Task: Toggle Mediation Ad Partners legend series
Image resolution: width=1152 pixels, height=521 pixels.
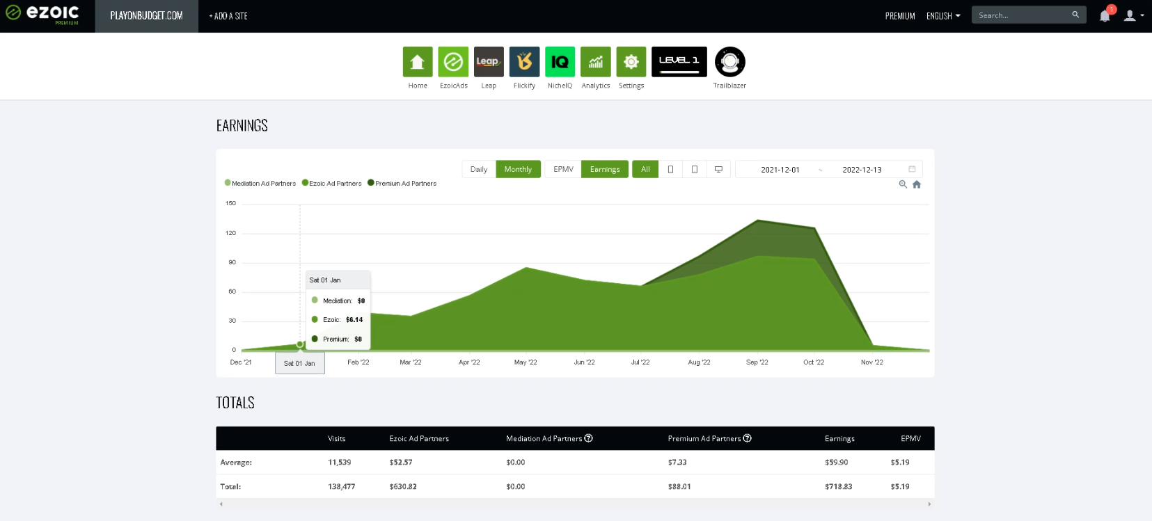Action: (260, 183)
